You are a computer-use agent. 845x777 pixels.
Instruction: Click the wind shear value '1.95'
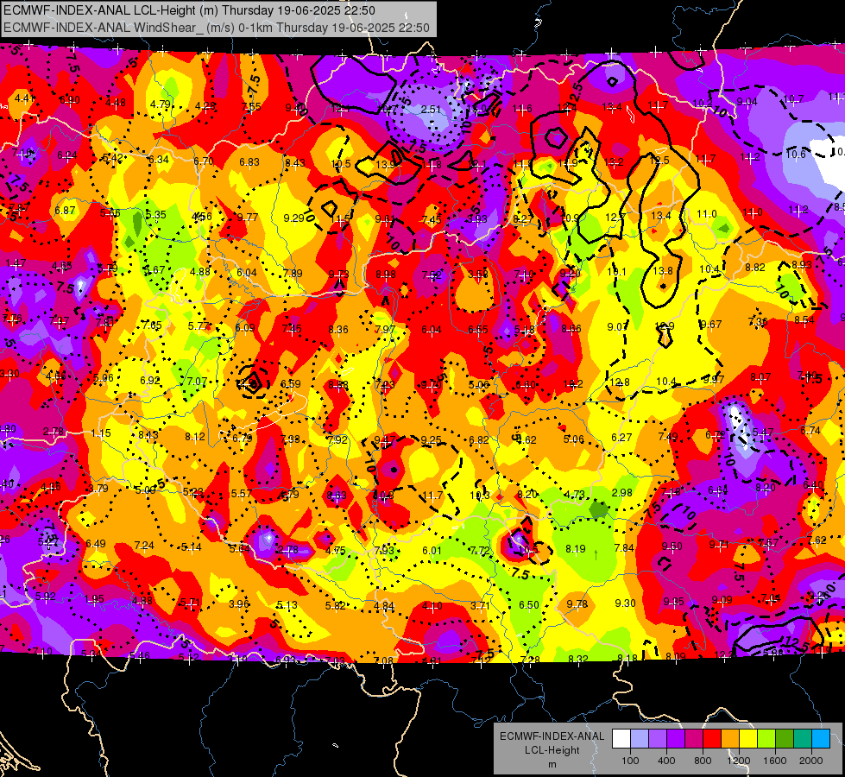pyautogui.click(x=94, y=599)
